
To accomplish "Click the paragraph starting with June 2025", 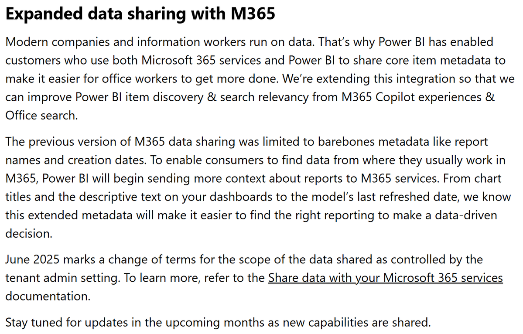I will (254, 278).
